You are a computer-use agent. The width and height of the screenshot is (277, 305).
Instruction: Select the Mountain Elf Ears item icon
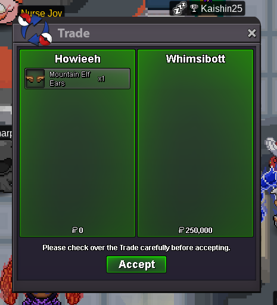point(35,79)
